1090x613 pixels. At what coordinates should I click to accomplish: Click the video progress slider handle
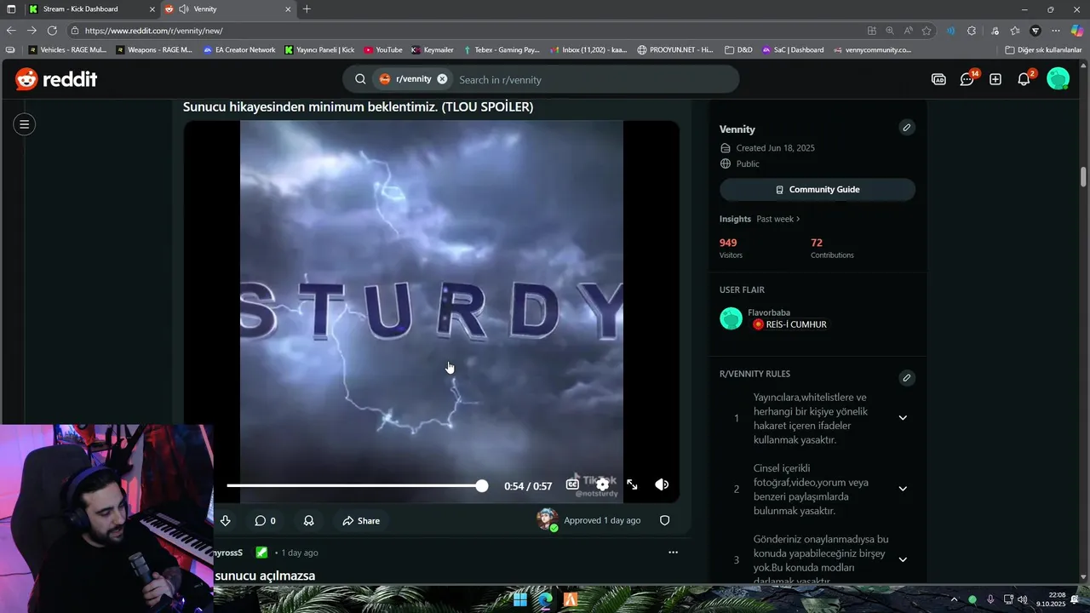coord(482,485)
